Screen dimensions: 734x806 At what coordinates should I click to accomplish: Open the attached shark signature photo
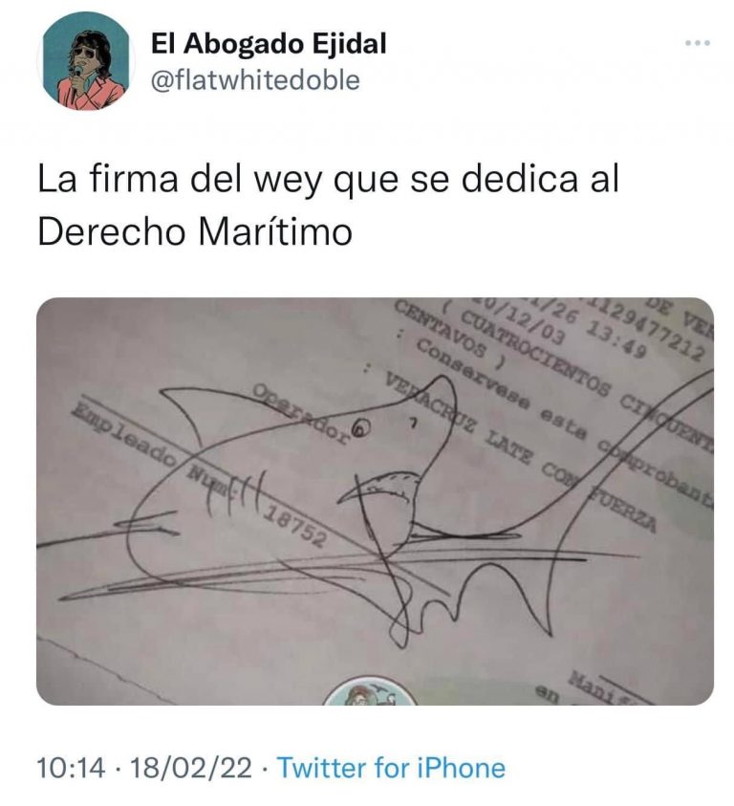(375, 501)
